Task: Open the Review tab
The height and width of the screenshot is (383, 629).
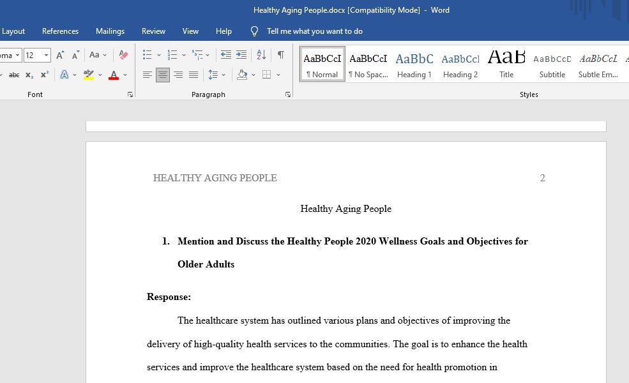Action: pyautogui.click(x=153, y=31)
